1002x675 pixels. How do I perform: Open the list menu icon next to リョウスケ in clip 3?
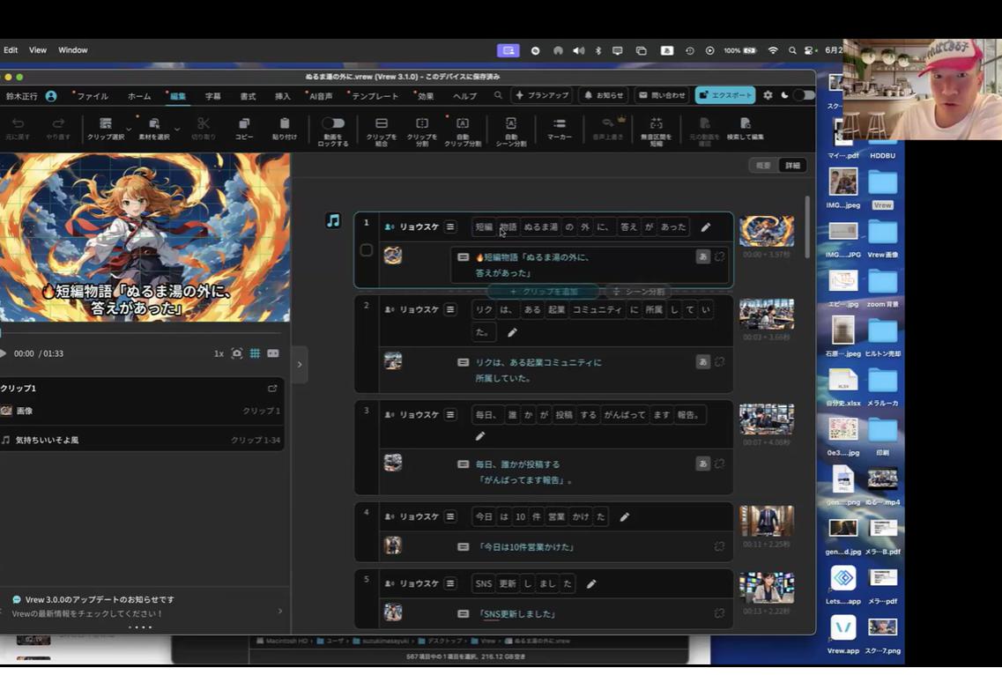click(450, 415)
